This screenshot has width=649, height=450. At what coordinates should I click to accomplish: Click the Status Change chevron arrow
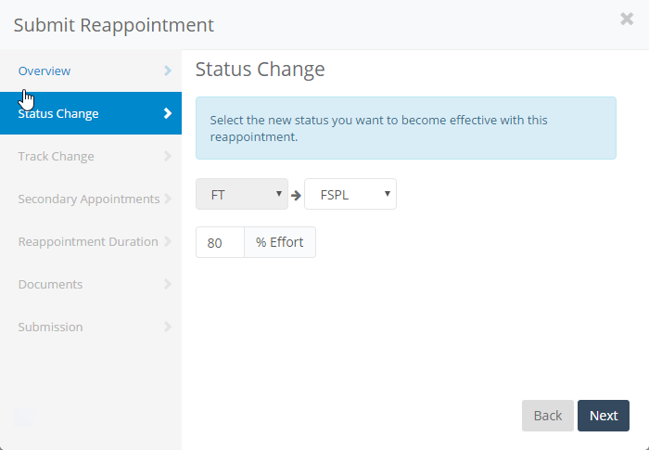click(x=168, y=114)
